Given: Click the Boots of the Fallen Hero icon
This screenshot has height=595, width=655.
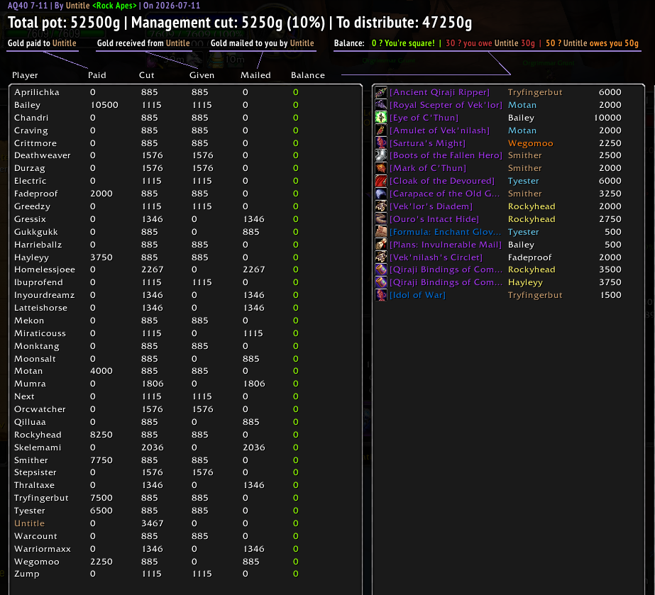Looking at the screenshot, I should tap(380, 155).
